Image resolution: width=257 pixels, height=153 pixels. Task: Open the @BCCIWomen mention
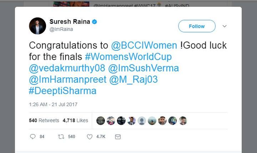[144, 45]
